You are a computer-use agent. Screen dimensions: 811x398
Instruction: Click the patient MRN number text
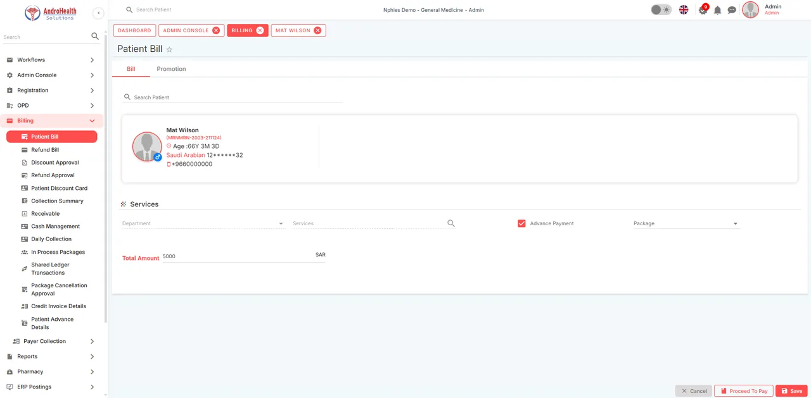tap(194, 138)
